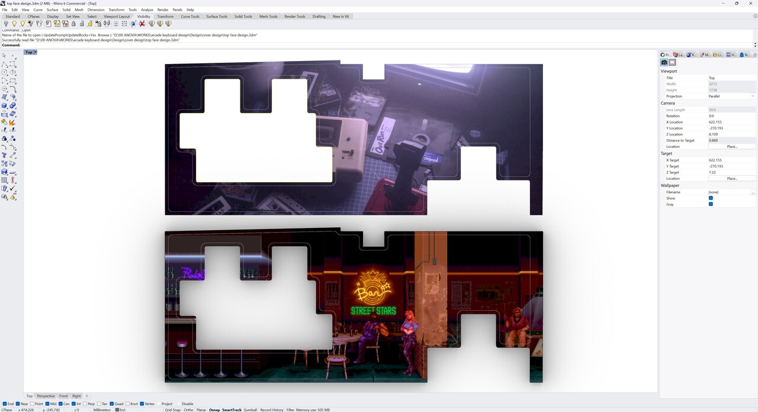The image size is (758, 412).
Task: Select the Box solid tool
Action: click(x=4, y=105)
